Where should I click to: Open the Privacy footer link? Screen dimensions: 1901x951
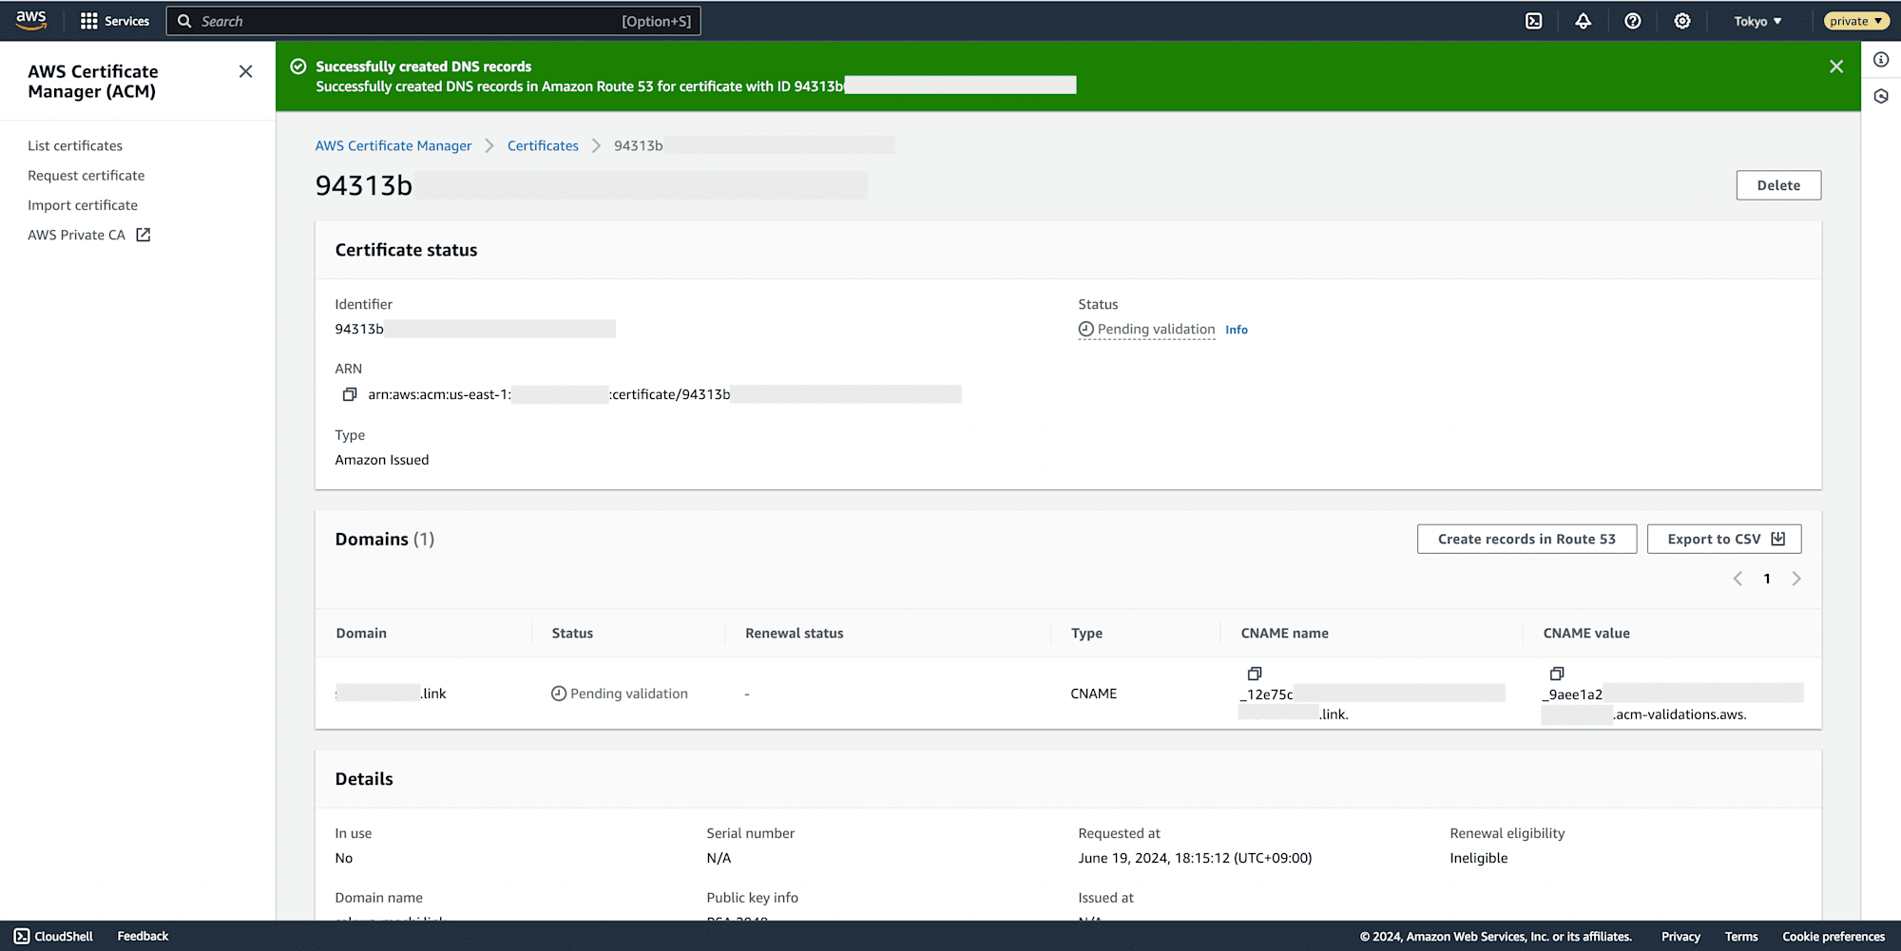1680,937
